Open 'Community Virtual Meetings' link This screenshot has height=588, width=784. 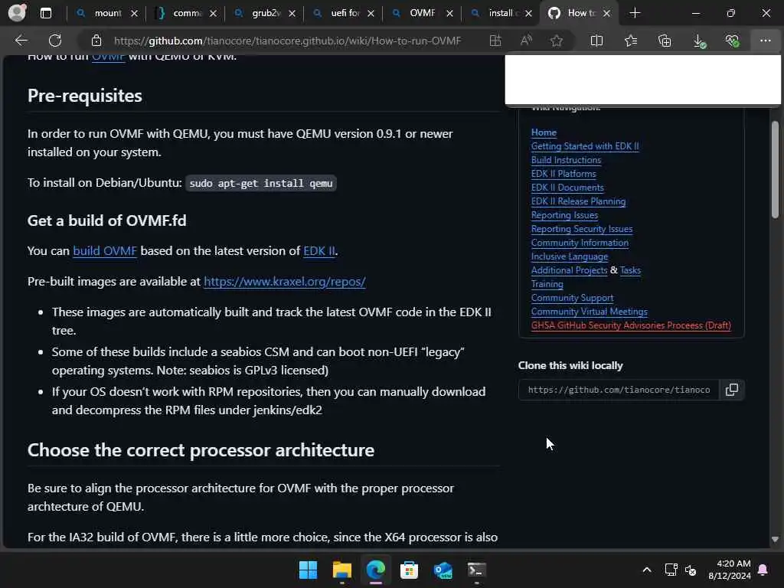[589, 312]
